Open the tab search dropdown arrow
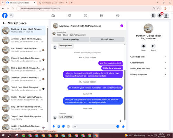This screenshot has width=173, height=138. click(x=3, y=3)
